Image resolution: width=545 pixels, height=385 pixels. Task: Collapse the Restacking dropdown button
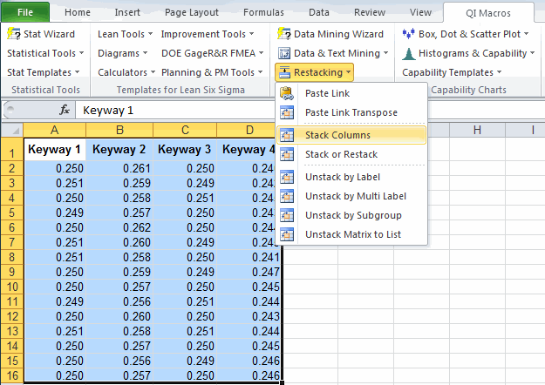(x=315, y=72)
